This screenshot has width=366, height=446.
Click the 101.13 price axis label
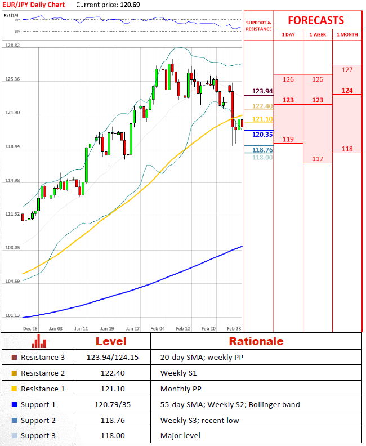12,315
